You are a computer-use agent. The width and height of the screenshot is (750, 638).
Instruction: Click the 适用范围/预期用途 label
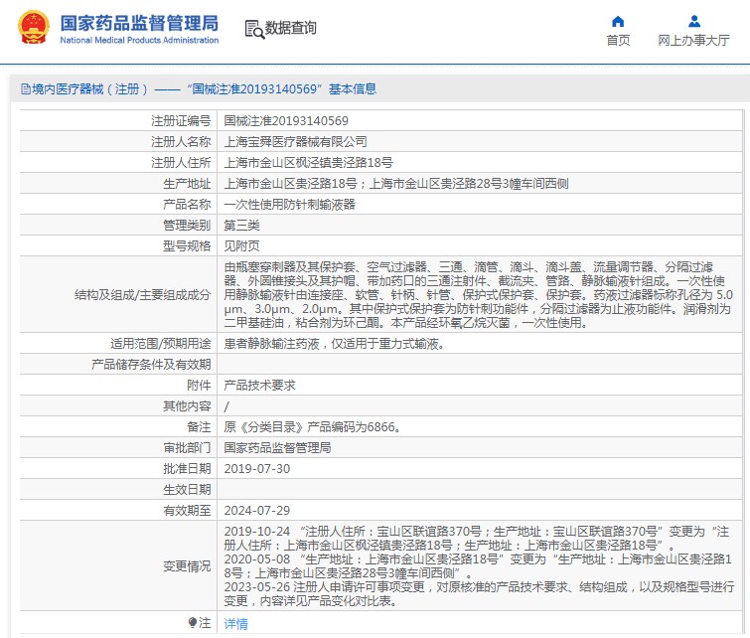coord(161,344)
